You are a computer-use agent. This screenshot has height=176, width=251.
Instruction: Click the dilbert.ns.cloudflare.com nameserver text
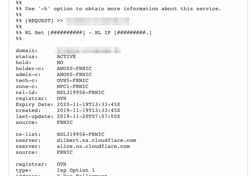(x=96, y=140)
